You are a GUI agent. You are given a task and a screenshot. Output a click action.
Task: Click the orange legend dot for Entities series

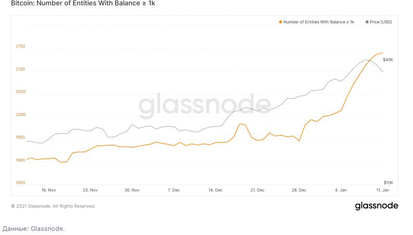click(281, 22)
